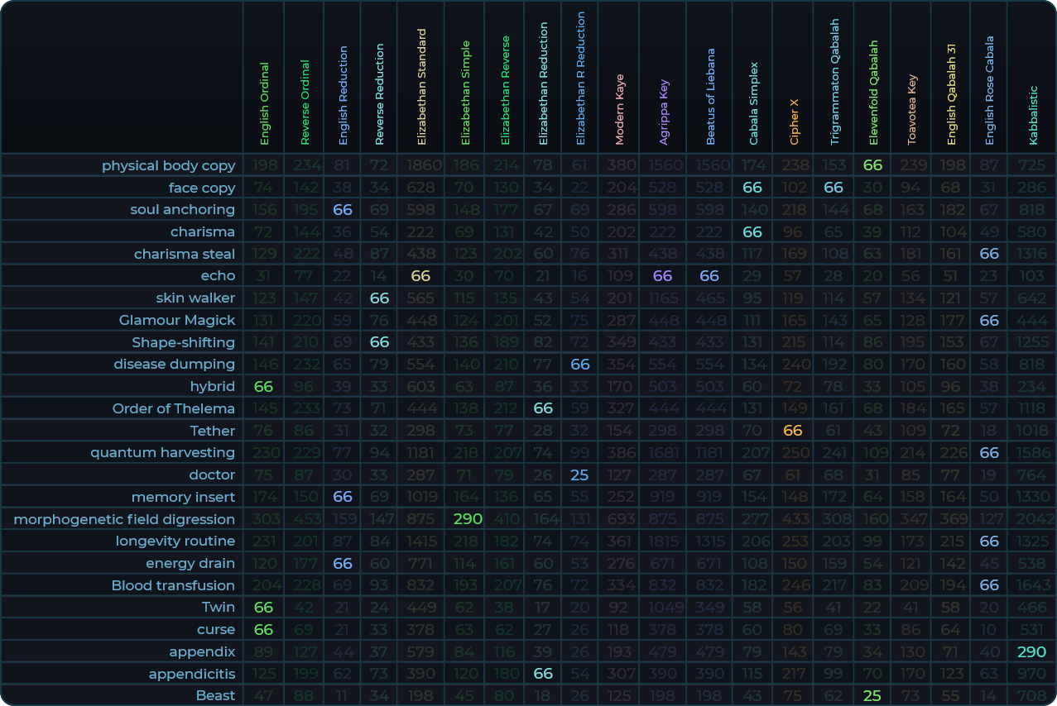
Task: Select the Kabbalistic column header
Action: (1033, 115)
